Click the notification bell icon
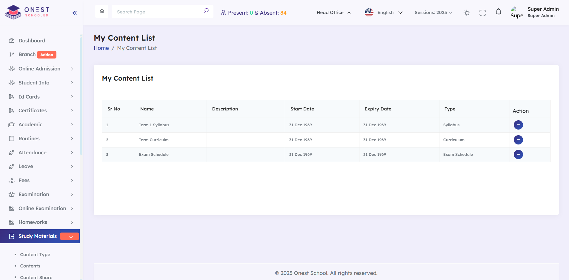Viewport: 569px width, 280px height. tap(498, 12)
